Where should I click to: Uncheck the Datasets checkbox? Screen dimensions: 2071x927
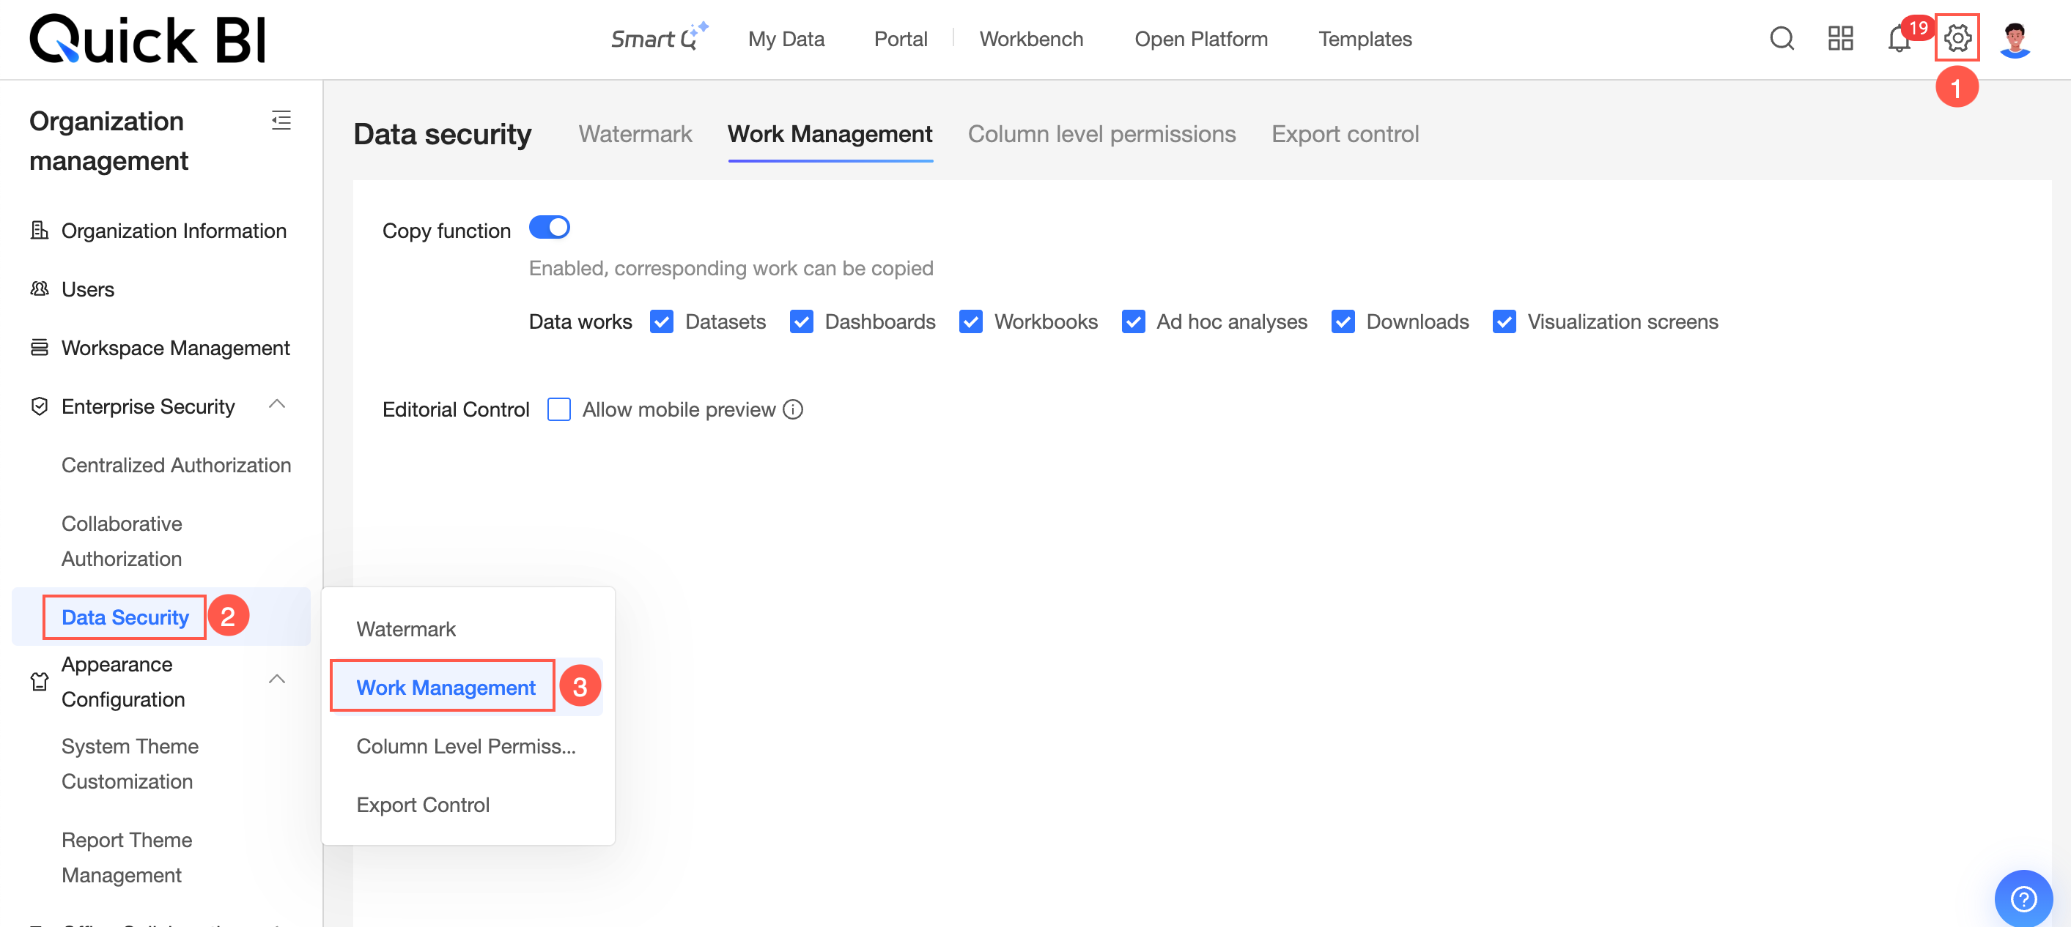[662, 322]
